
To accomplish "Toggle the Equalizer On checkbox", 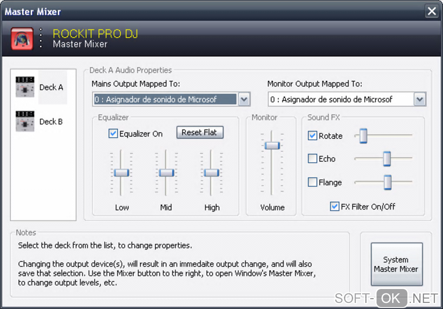I will click(113, 133).
